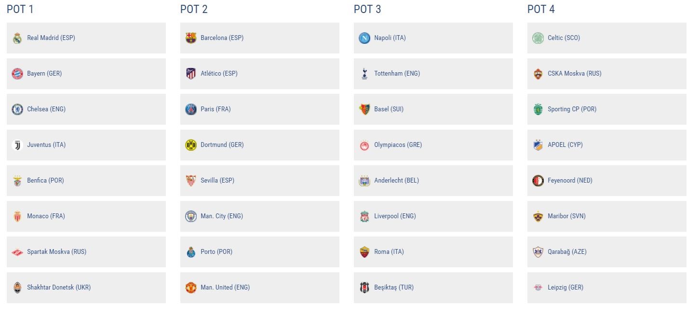Click the Napoli club logo
700x317 pixels.
[364, 38]
